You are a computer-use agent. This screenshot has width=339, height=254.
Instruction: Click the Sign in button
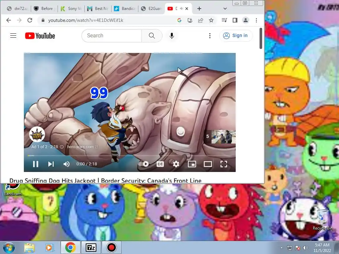(x=236, y=36)
